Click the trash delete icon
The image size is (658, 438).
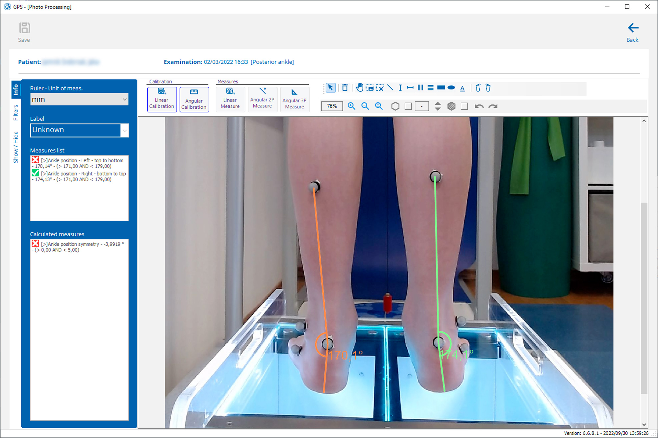[345, 88]
